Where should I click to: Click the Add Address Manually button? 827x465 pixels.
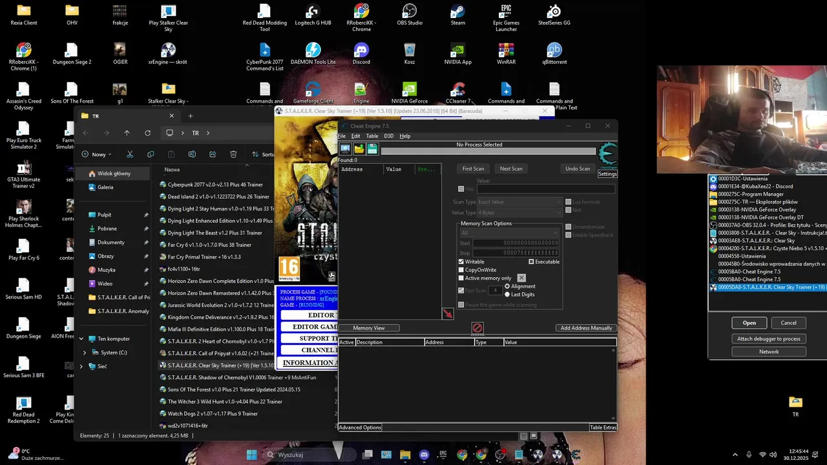[x=586, y=328]
